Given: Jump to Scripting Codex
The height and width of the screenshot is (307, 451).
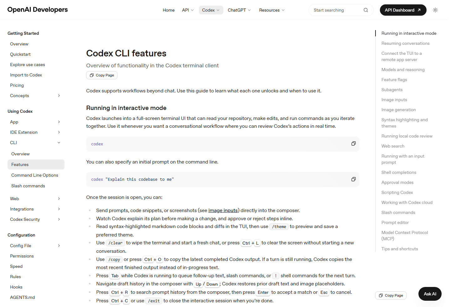Looking at the screenshot, I should tap(397, 192).
